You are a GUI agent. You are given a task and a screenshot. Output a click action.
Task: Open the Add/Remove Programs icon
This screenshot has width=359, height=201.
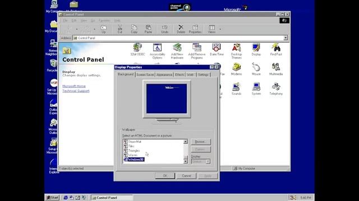coord(197,51)
